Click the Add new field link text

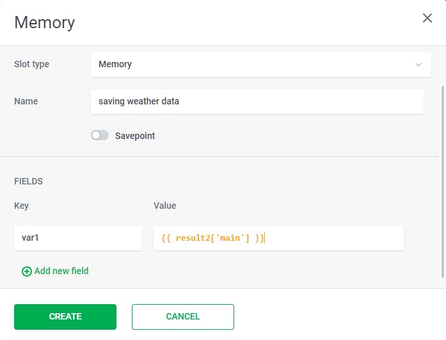point(61,271)
